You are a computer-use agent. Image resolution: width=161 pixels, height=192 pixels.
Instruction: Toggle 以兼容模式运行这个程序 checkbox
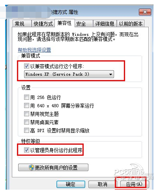click(x=26, y=66)
